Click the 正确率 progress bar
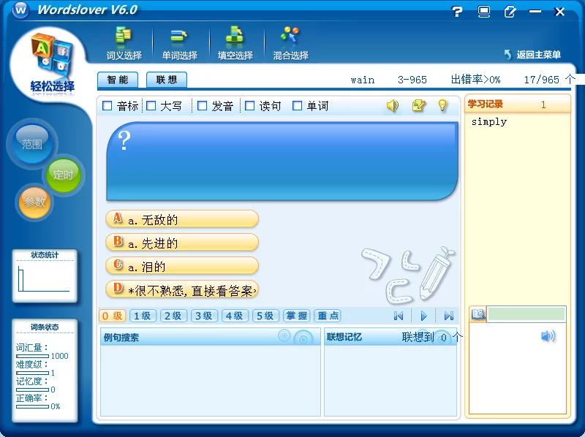This screenshot has height=437, width=585. pyautogui.click(x=32, y=406)
